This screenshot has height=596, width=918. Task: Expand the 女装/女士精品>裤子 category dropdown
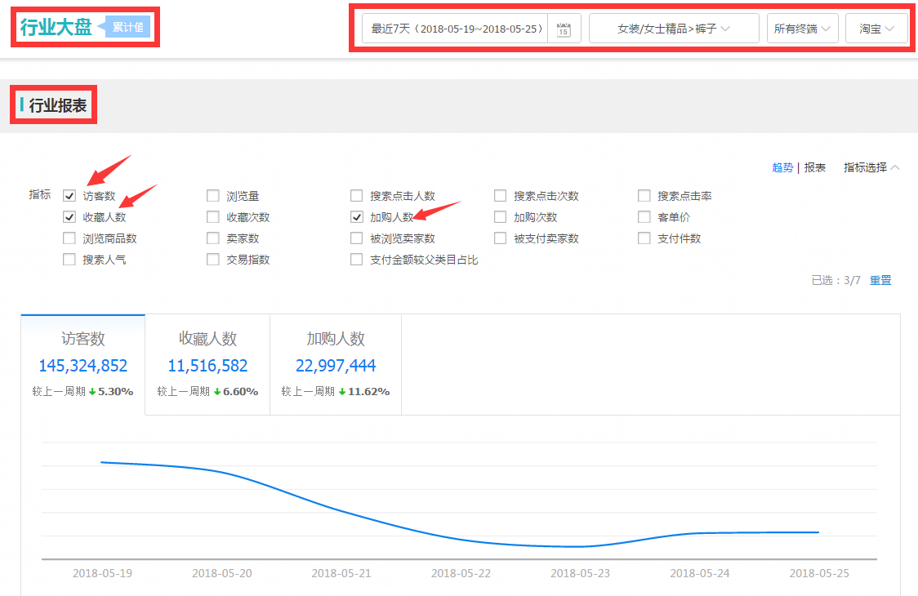point(673,29)
